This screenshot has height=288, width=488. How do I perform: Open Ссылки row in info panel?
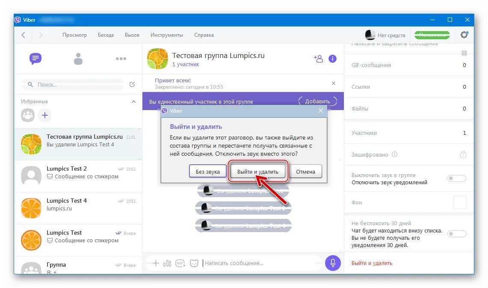pyautogui.click(x=409, y=87)
